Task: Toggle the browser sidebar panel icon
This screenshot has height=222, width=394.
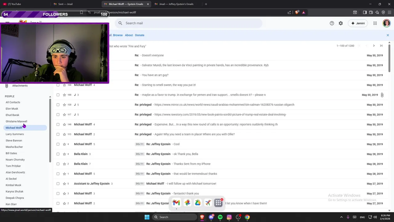Action: (365, 12)
